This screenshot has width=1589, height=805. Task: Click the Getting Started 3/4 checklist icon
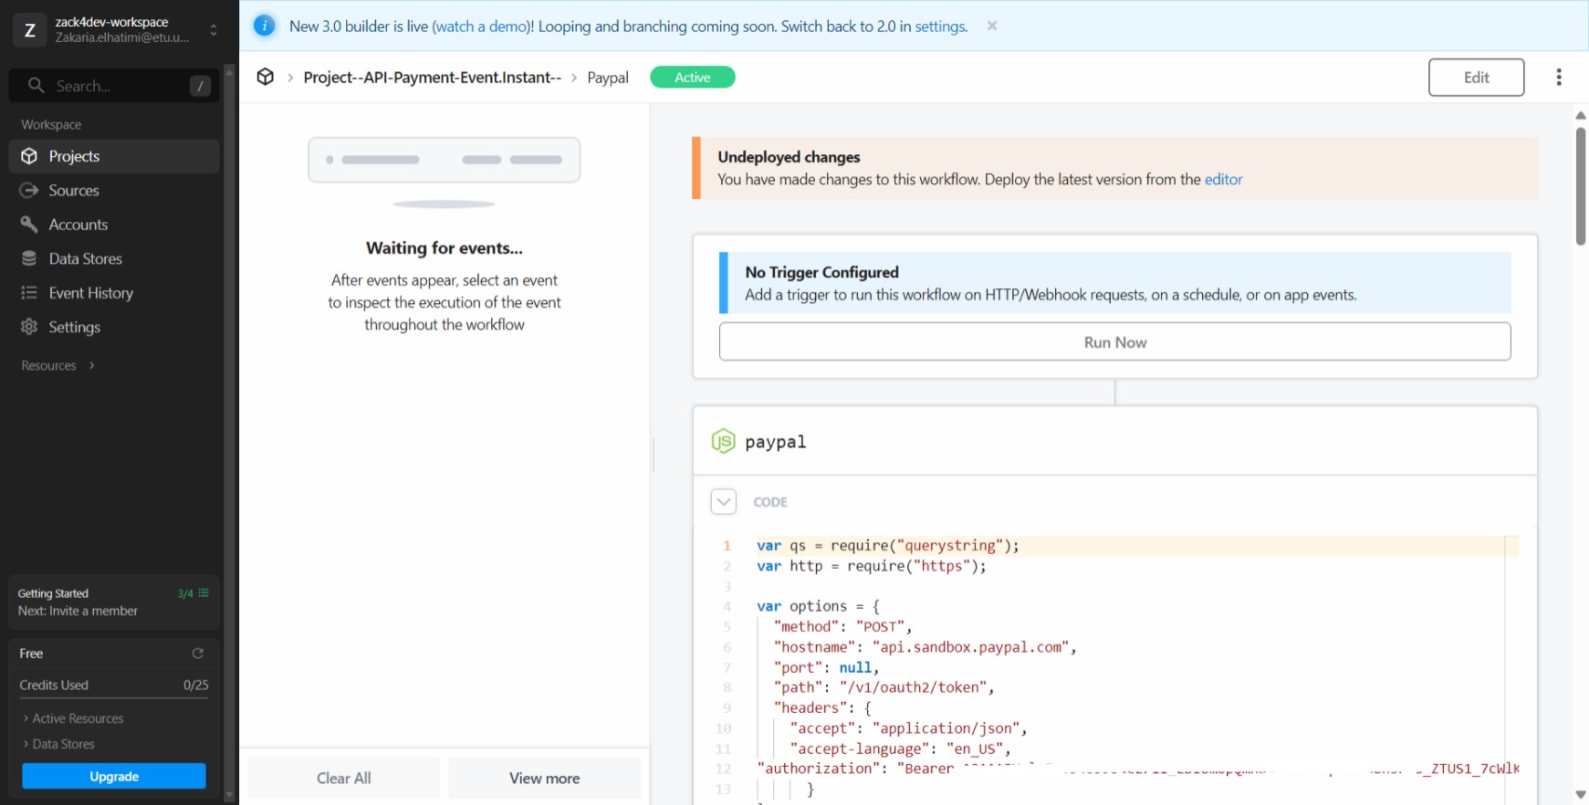[204, 593]
